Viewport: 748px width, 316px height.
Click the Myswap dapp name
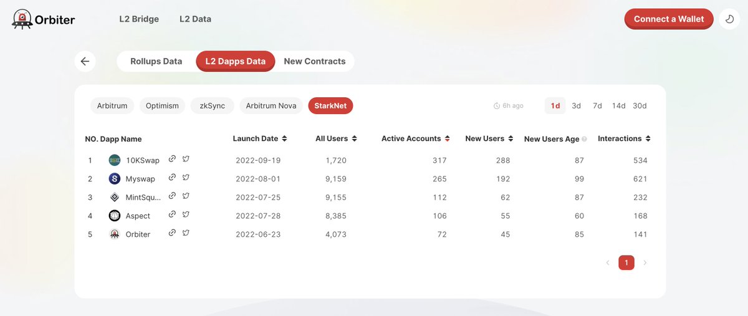click(x=140, y=179)
